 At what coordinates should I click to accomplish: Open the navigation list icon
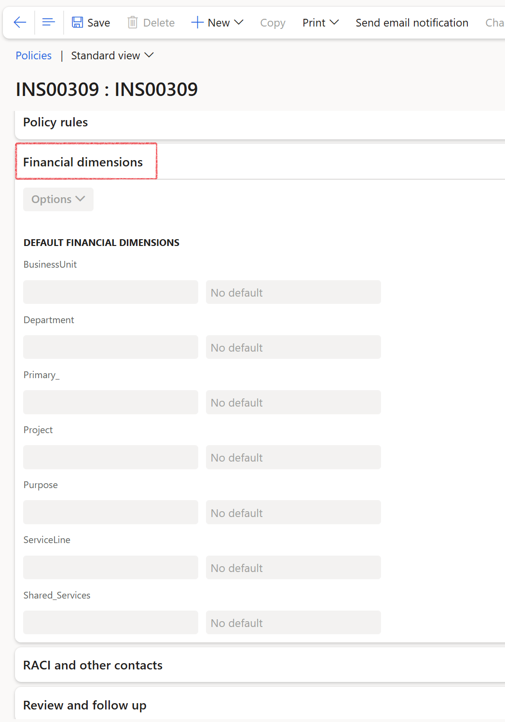pyautogui.click(x=49, y=23)
